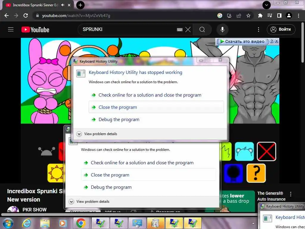This screenshot has height=229, width=305.
Task: Close the program in front dialog
Action: point(156,107)
